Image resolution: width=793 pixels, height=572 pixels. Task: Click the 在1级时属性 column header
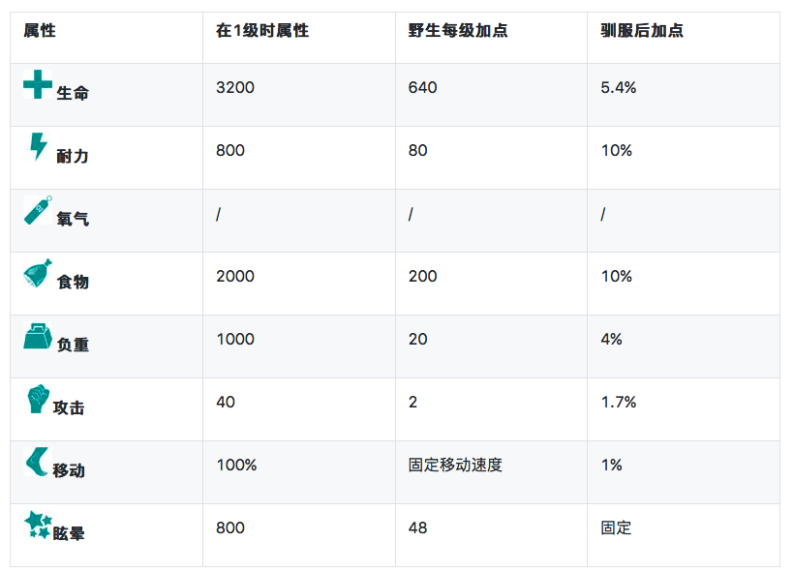tap(262, 31)
